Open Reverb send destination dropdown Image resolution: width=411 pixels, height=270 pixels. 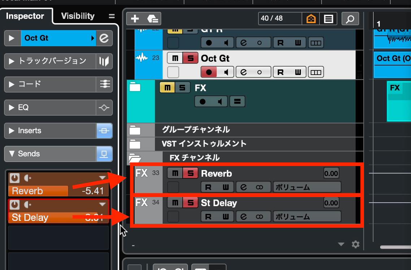tap(102, 178)
